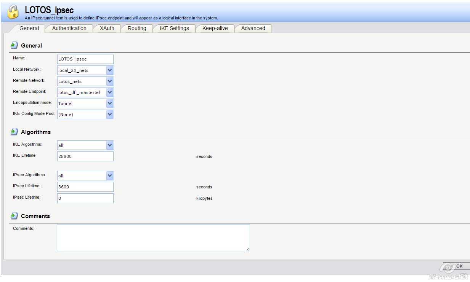This screenshot has width=470, height=282.
Task: Click the LOTOS_ipsec page title
Action: 49,10
